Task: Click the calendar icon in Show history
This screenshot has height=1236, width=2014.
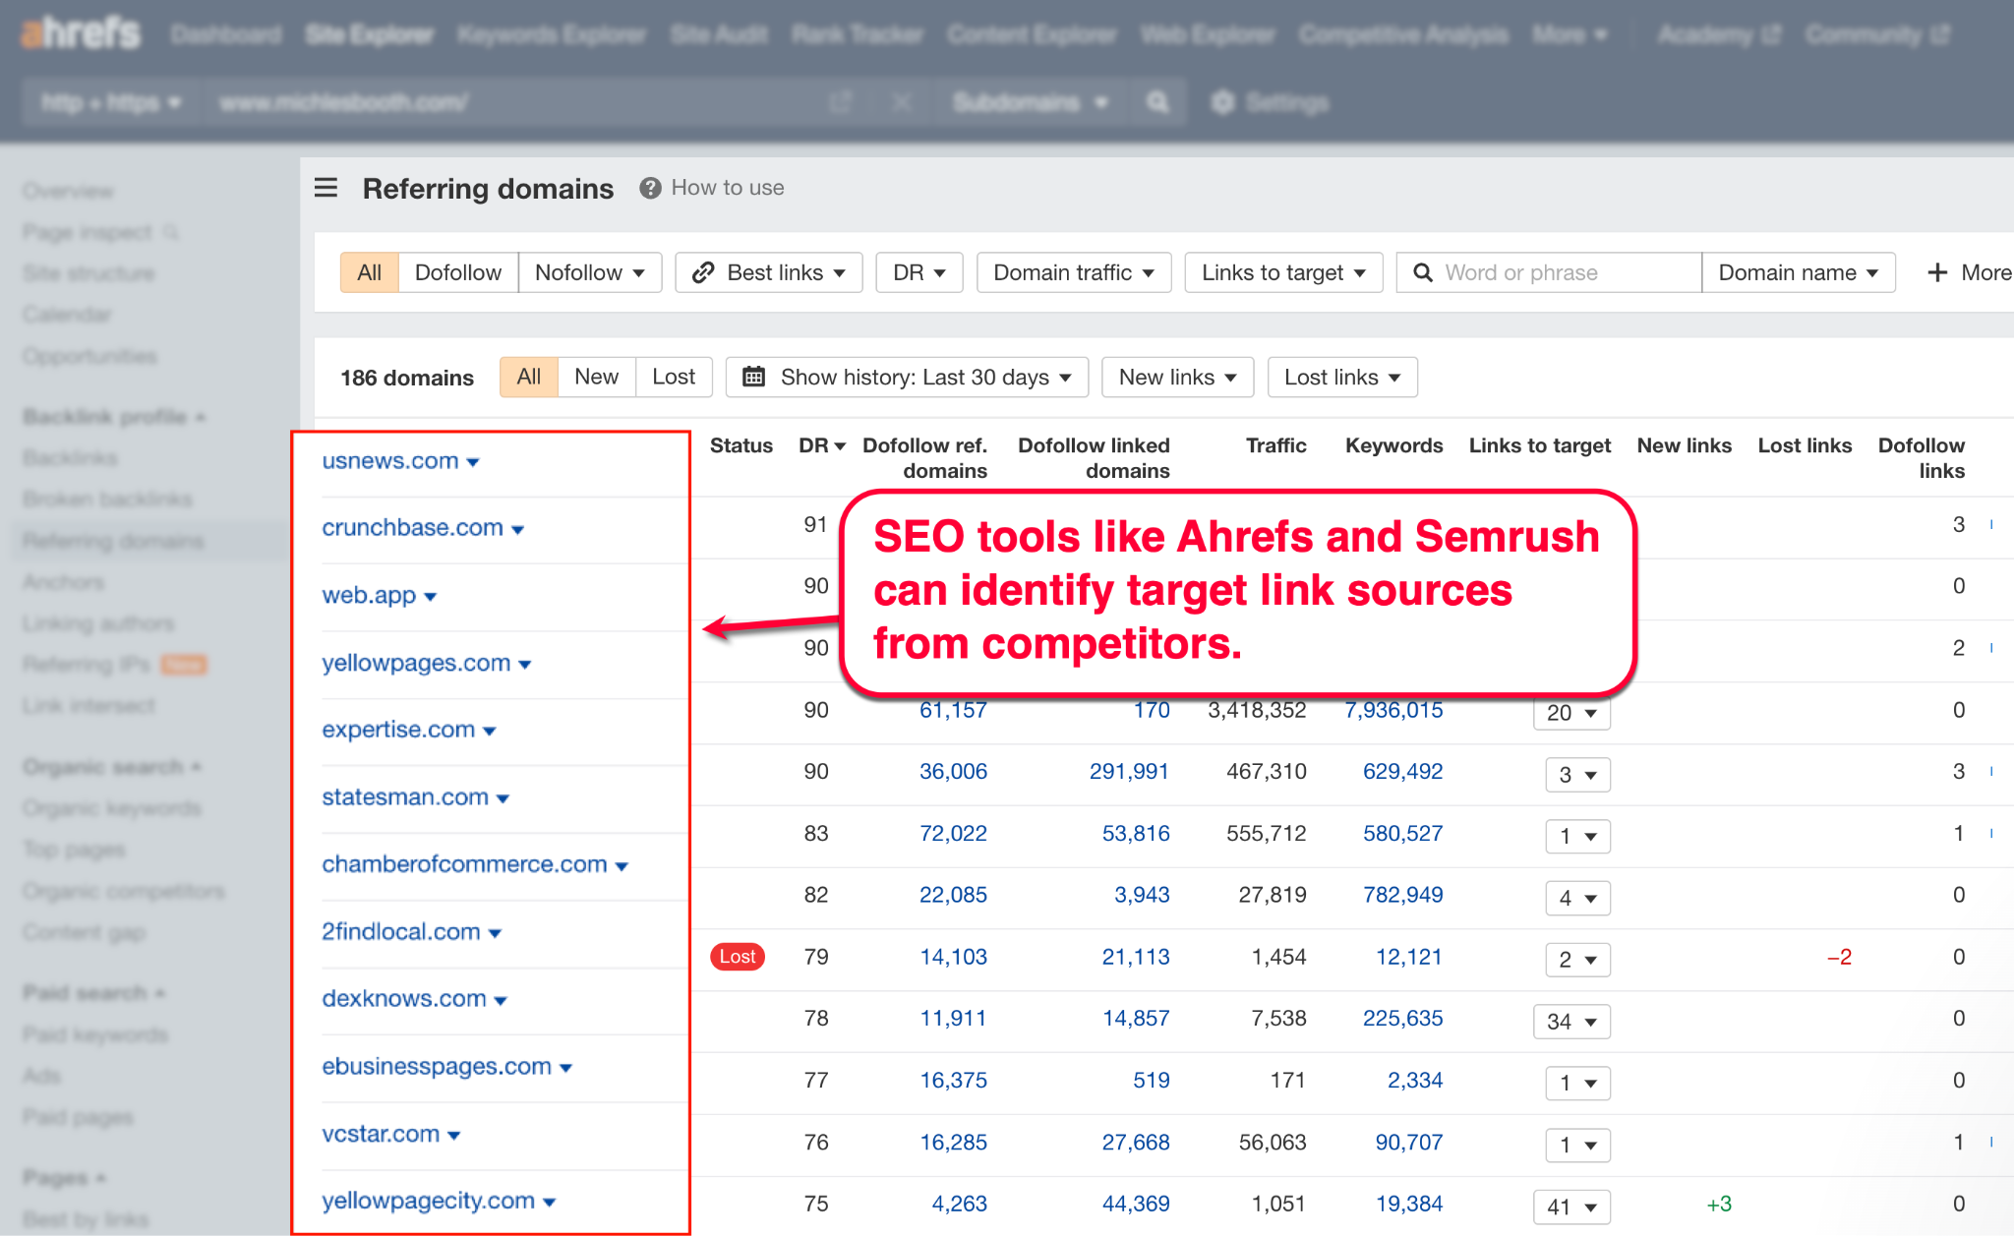Action: click(753, 377)
